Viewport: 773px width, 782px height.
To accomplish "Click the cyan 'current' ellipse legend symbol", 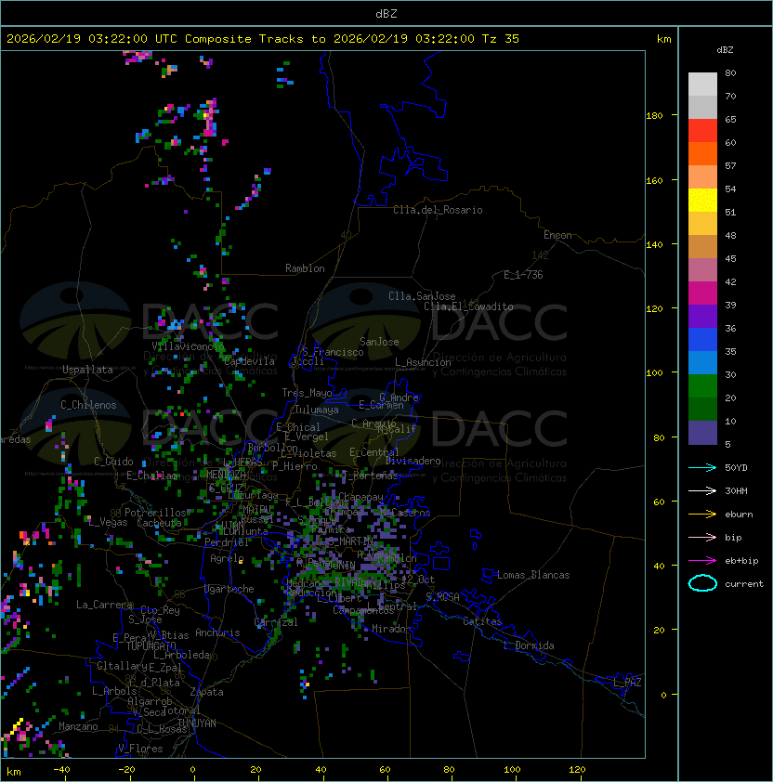I will pyautogui.click(x=702, y=583).
